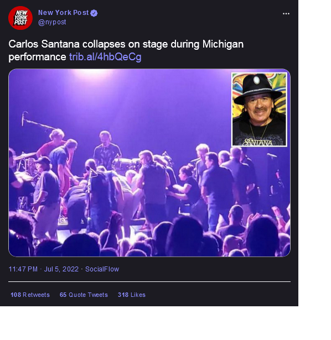Open the Jul 5, 2022 date link
Screen dimensions: 331x340
61,269
